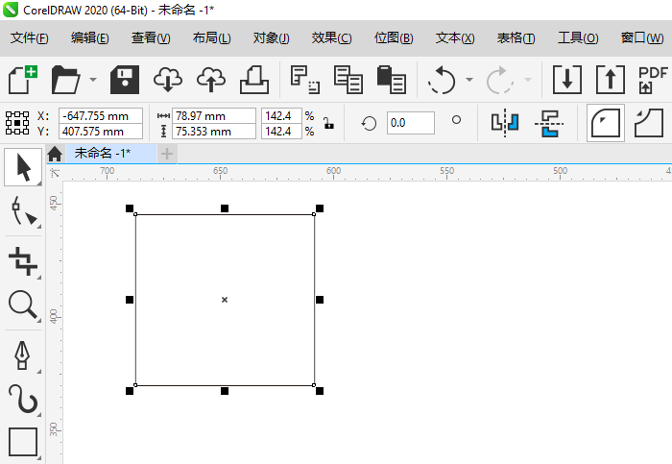Enable the round corner option

(x=606, y=123)
